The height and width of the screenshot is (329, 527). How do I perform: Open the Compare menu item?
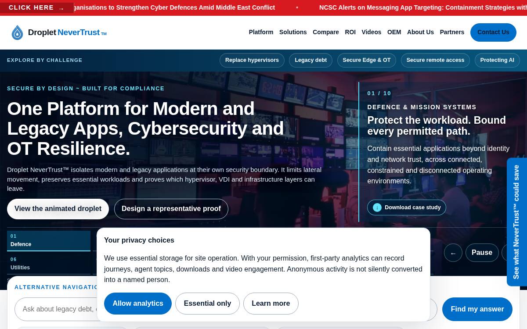click(326, 32)
